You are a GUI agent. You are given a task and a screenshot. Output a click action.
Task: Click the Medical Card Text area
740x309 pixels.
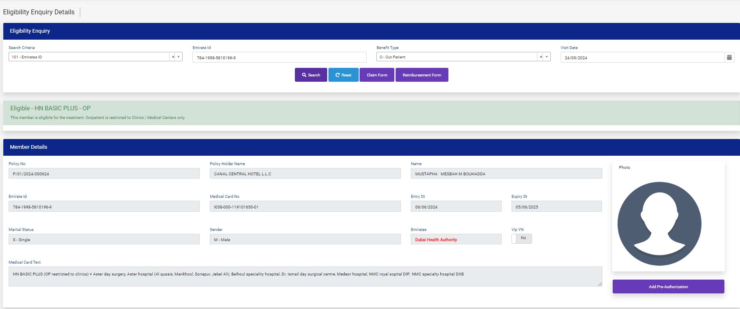[305, 276]
